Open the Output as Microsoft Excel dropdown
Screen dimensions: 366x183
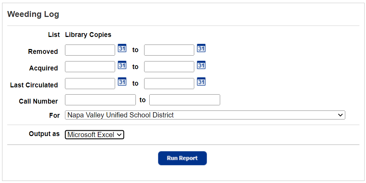94,135
